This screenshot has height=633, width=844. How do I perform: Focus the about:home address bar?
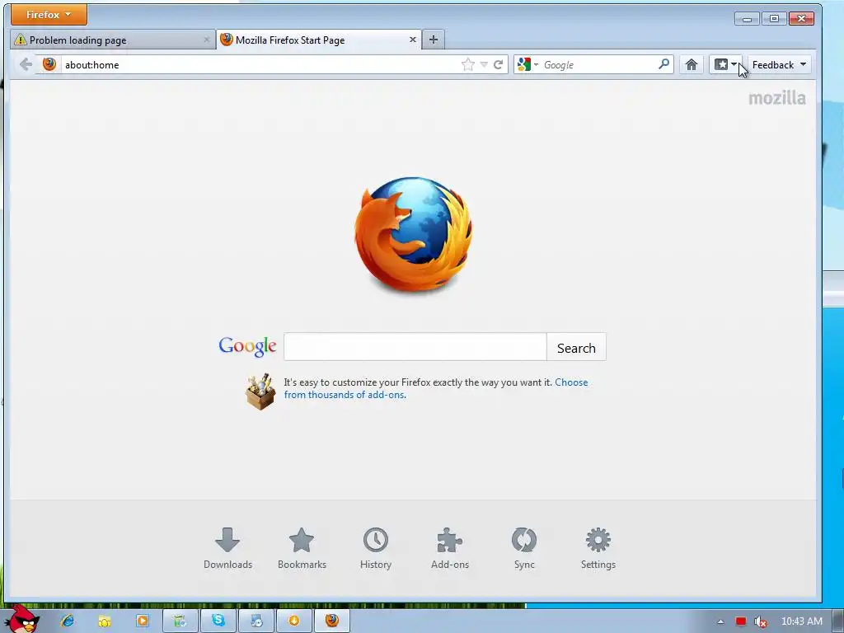[260, 65]
